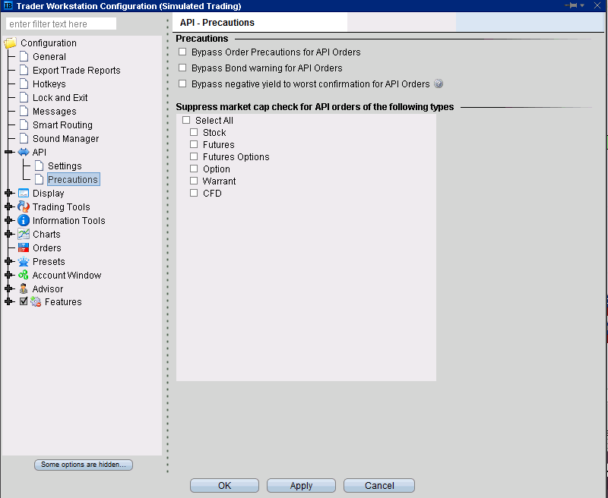Click the Messages page icon
The image size is (608, 498).
(24, 111)
